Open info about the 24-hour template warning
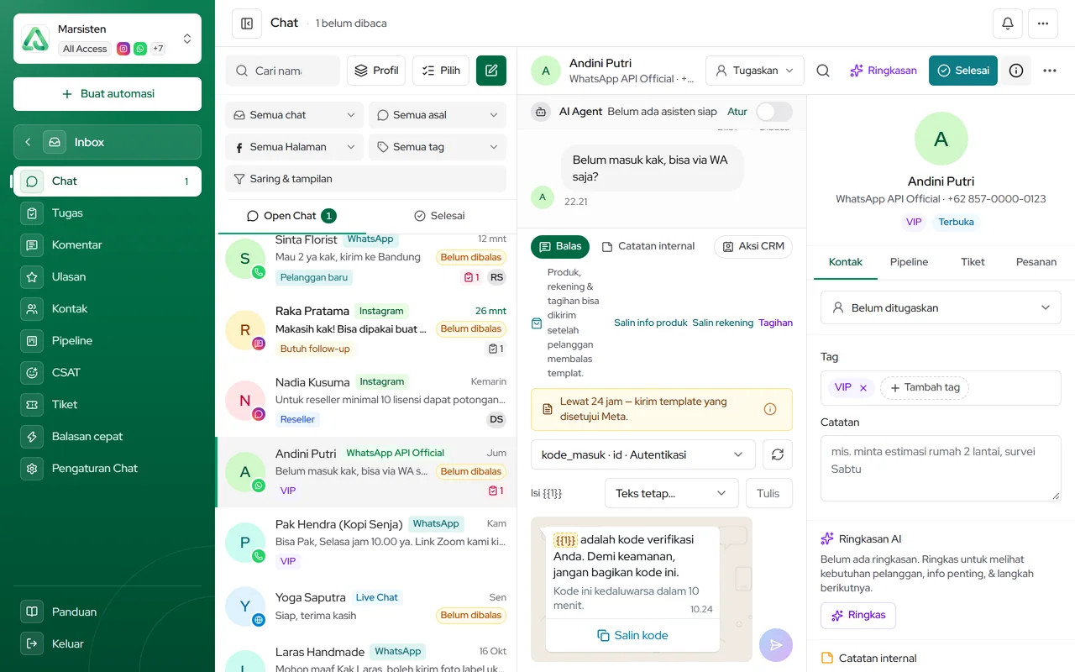Image resolution: width=1075 pixels, height=672 pixels. 770,409
